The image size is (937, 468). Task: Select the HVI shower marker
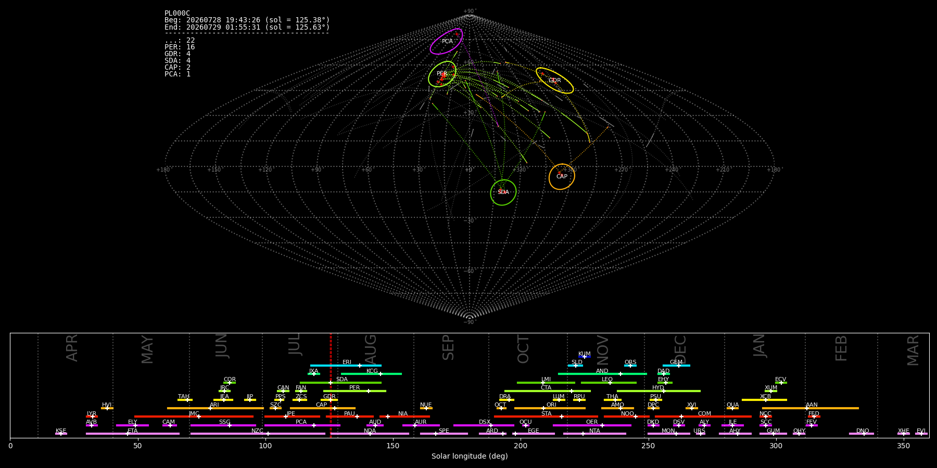tap(107, 408)
